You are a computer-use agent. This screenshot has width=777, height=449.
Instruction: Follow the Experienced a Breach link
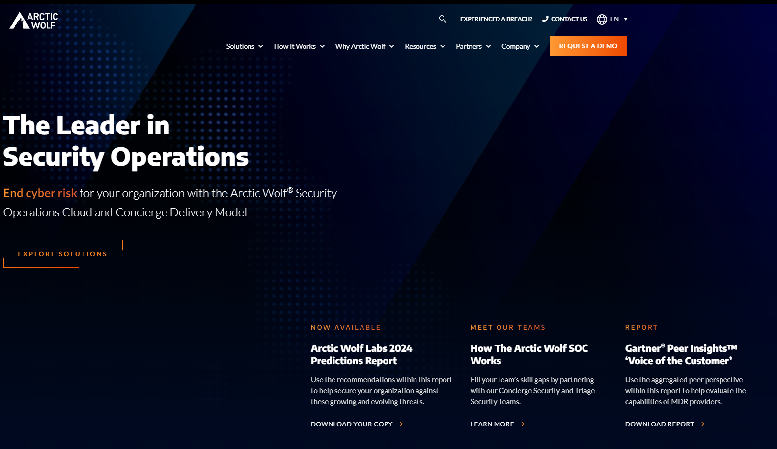[x=496, y=19]
